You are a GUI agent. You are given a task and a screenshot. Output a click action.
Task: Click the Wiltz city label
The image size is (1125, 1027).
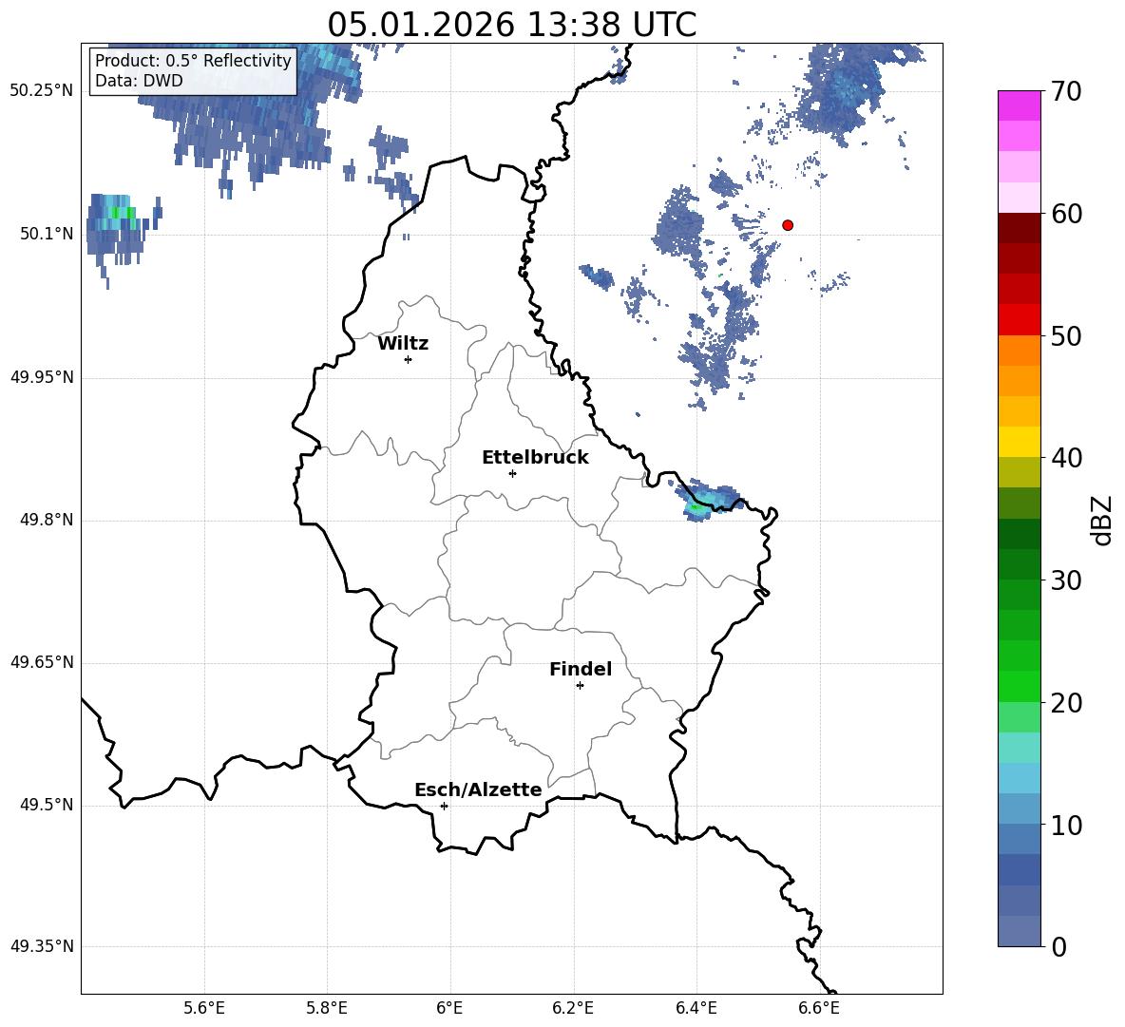pyautogui.click(x=403, y=344)
